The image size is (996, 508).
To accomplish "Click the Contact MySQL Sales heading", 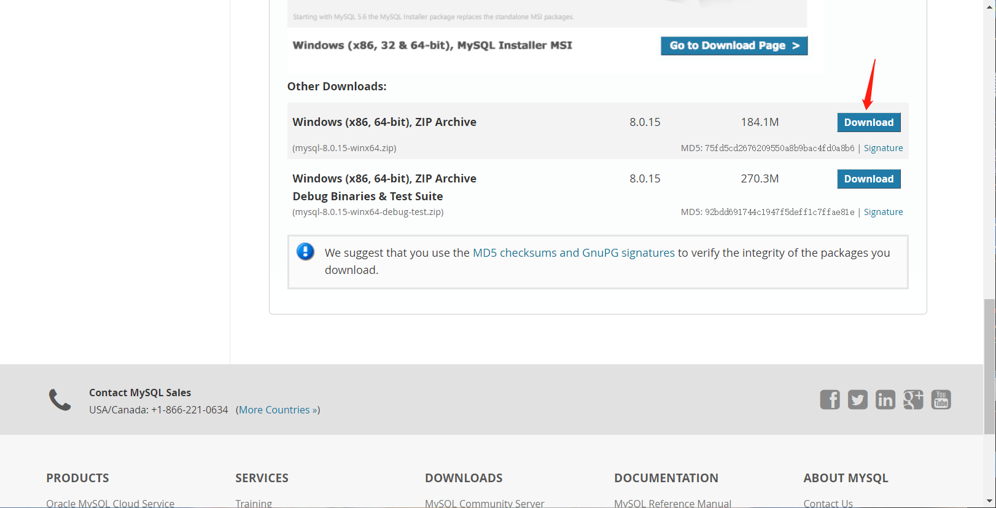I will pyautogui.click(x=140, y=393).
